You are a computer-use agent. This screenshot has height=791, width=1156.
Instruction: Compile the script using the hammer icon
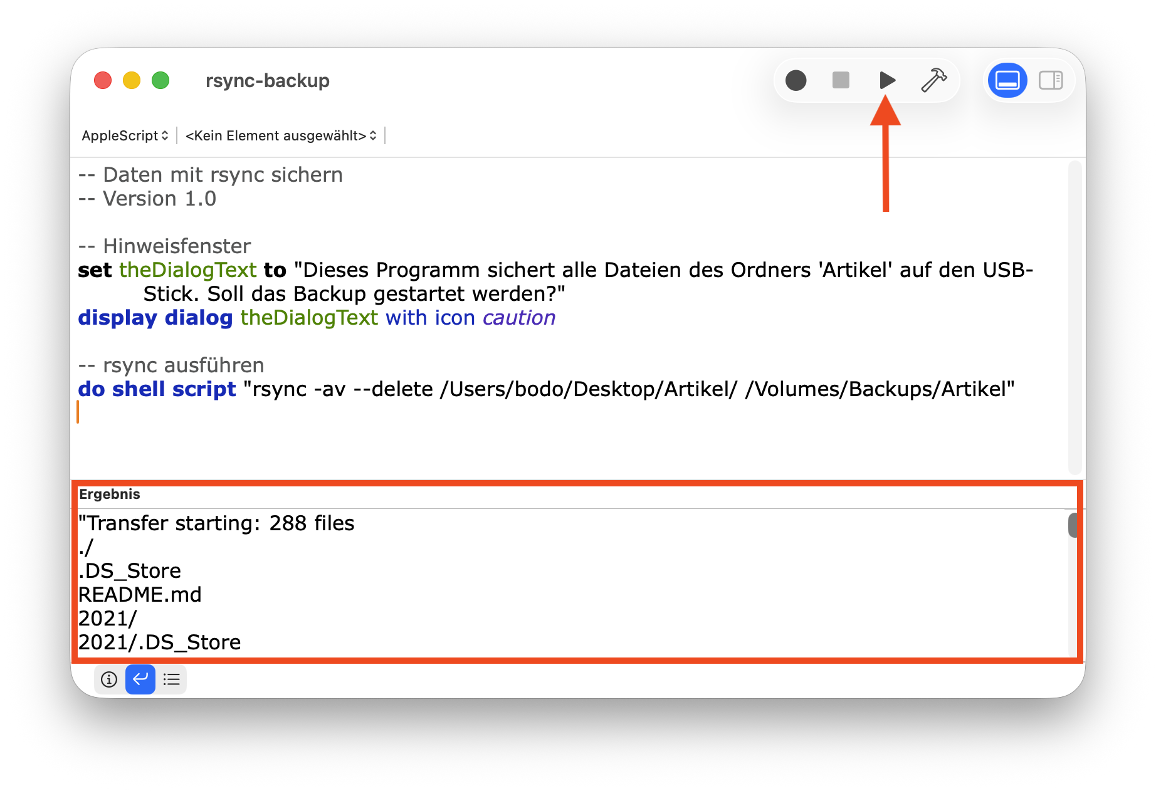(933, 80)
